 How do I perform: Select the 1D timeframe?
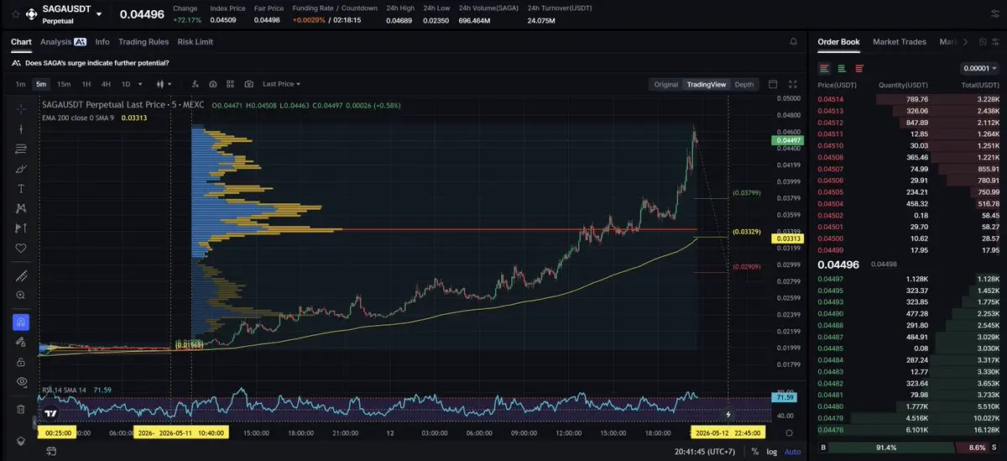coord(126,84)
